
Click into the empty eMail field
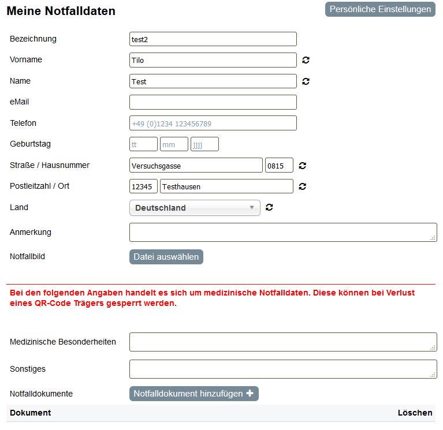[213, 102]
